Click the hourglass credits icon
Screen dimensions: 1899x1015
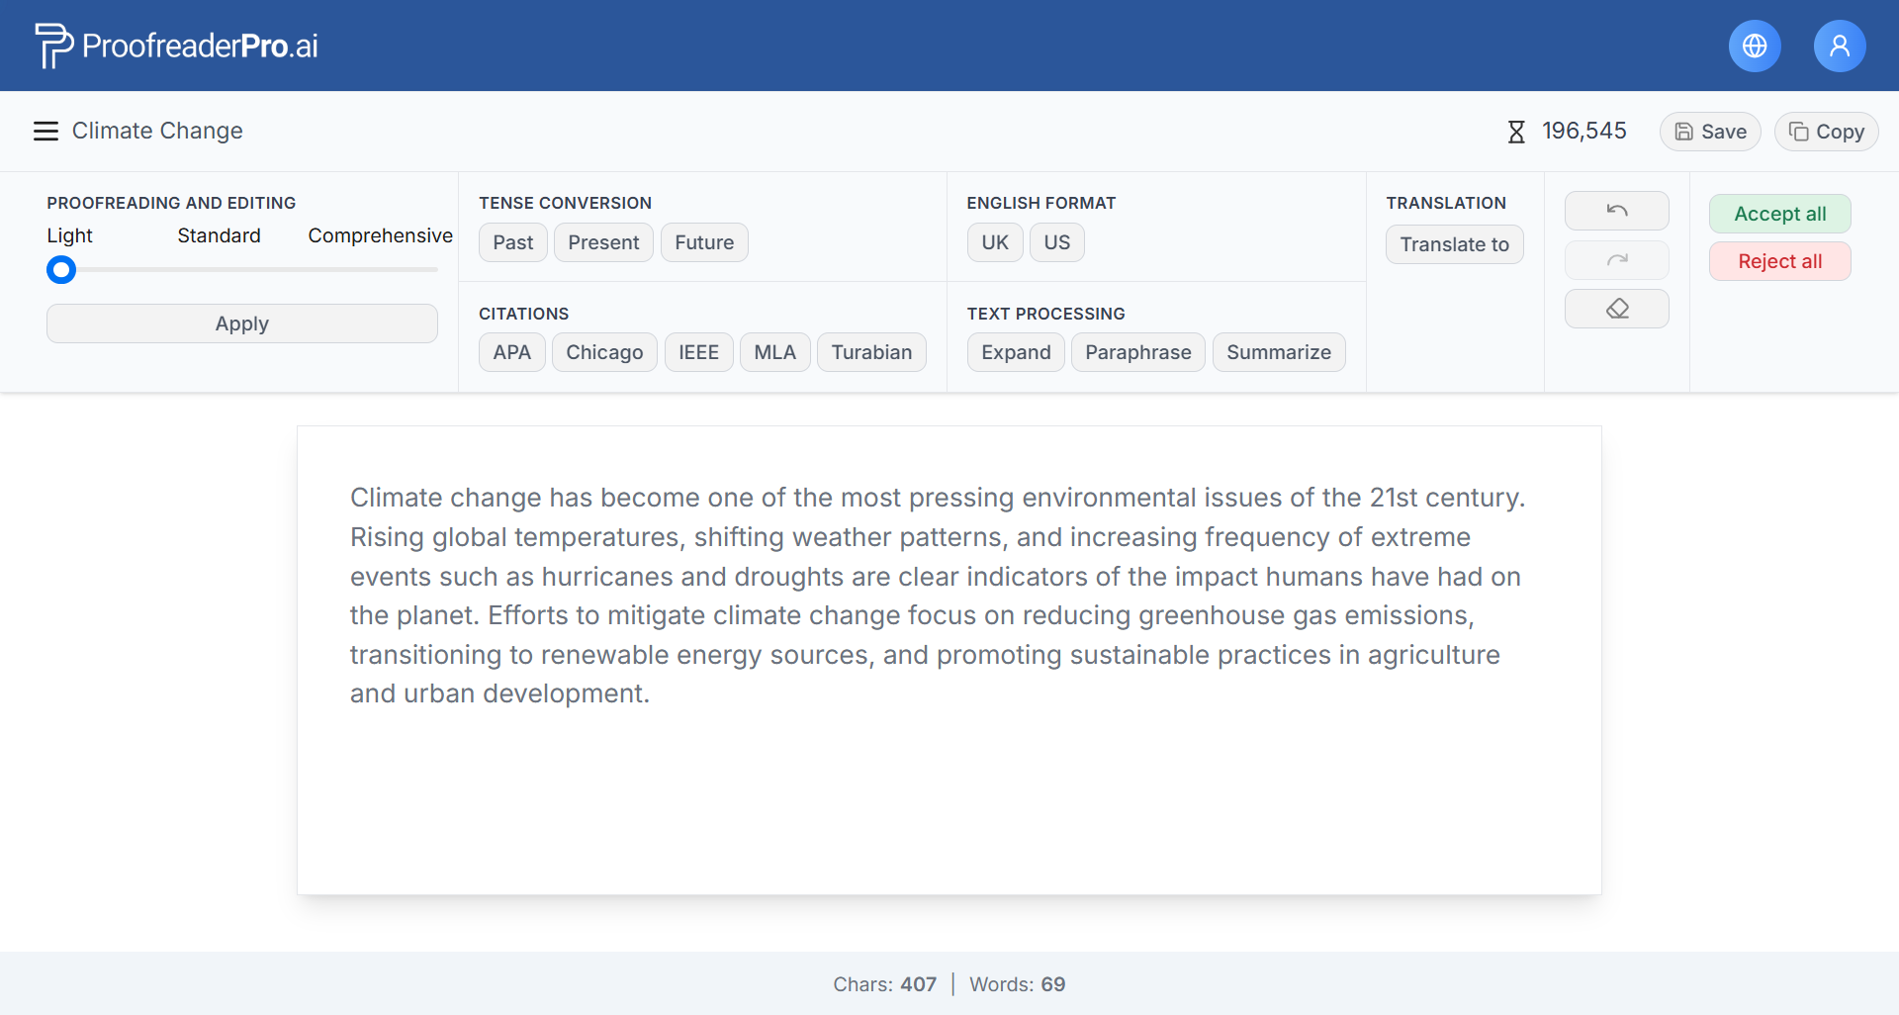(x=1515, y=132)
